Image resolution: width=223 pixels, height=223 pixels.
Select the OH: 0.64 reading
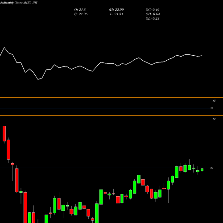[153, 14]
